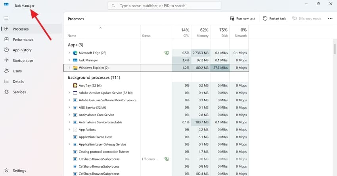
Task: Sort by the Status column header
Action: point(156,32)
